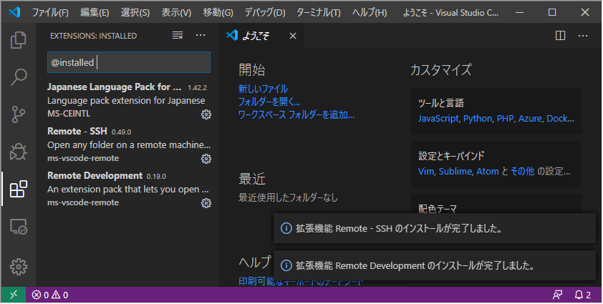Open the Source Control view
The height and width of the screenshot is (304, 603).
pyautogui.click(x=18, y=114)
